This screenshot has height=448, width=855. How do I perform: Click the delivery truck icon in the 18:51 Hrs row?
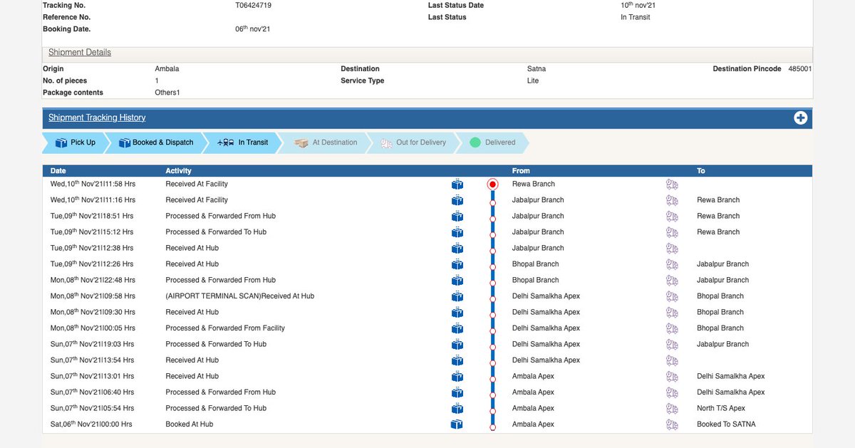point(672,217)
